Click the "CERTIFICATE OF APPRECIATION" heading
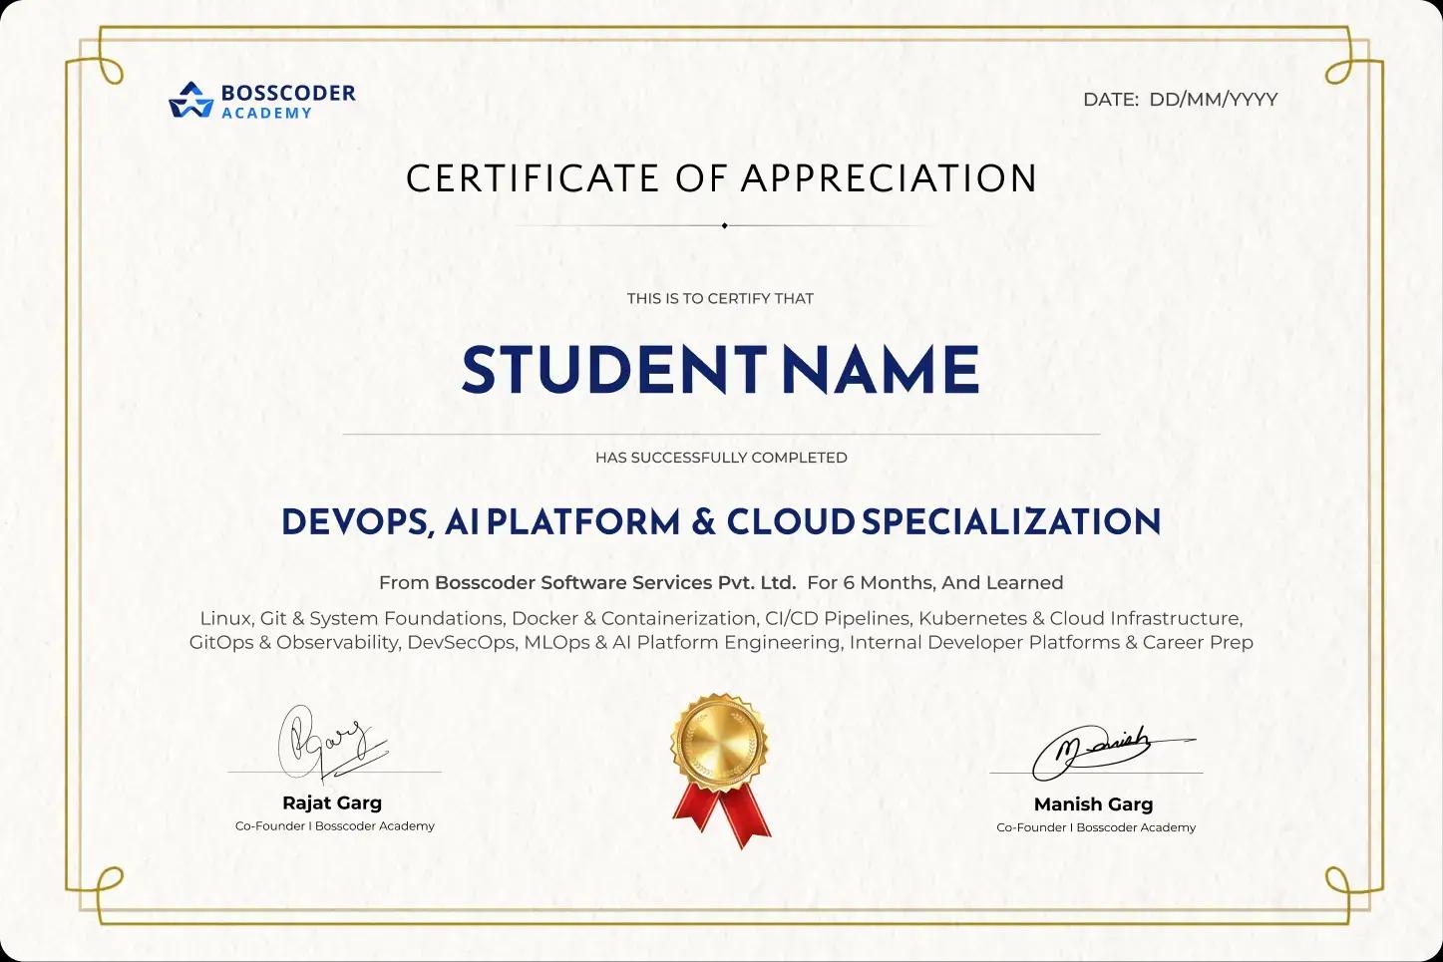Screen dimensions: 1443x962 [722, 178]
